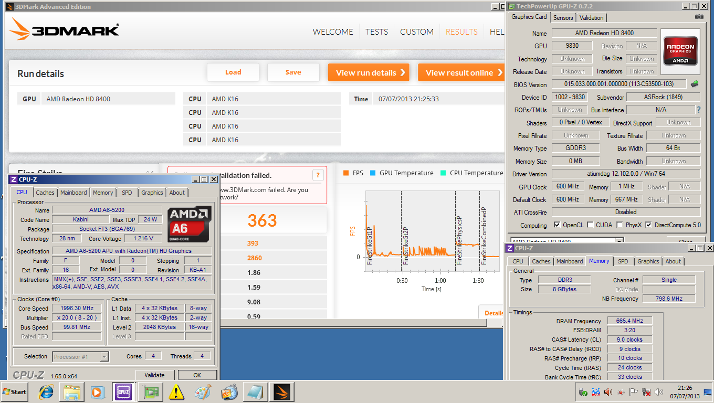Click the 2860 physics score value

click(x=254, y=258)
